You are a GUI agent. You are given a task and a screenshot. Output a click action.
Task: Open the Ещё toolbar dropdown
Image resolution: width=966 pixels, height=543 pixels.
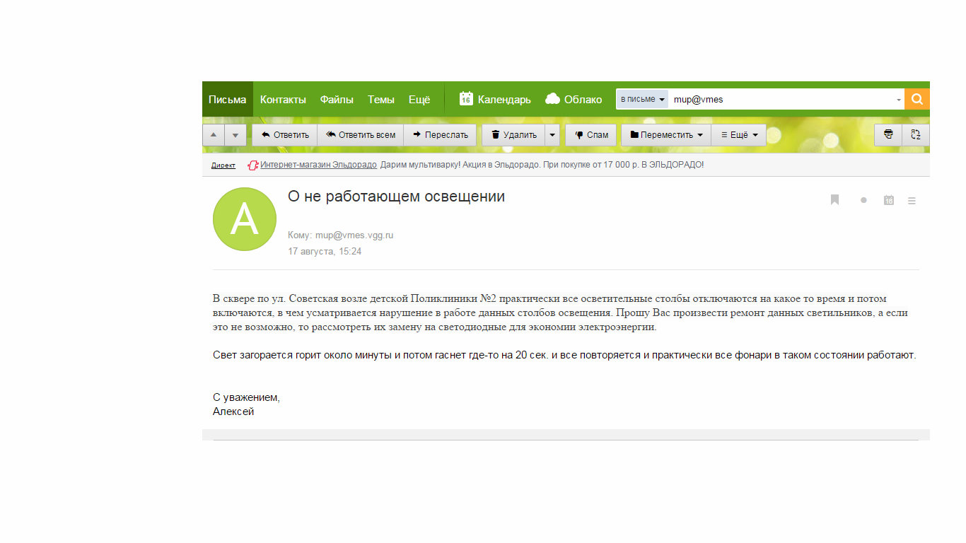pyautogui.click(x=739, y=135)
